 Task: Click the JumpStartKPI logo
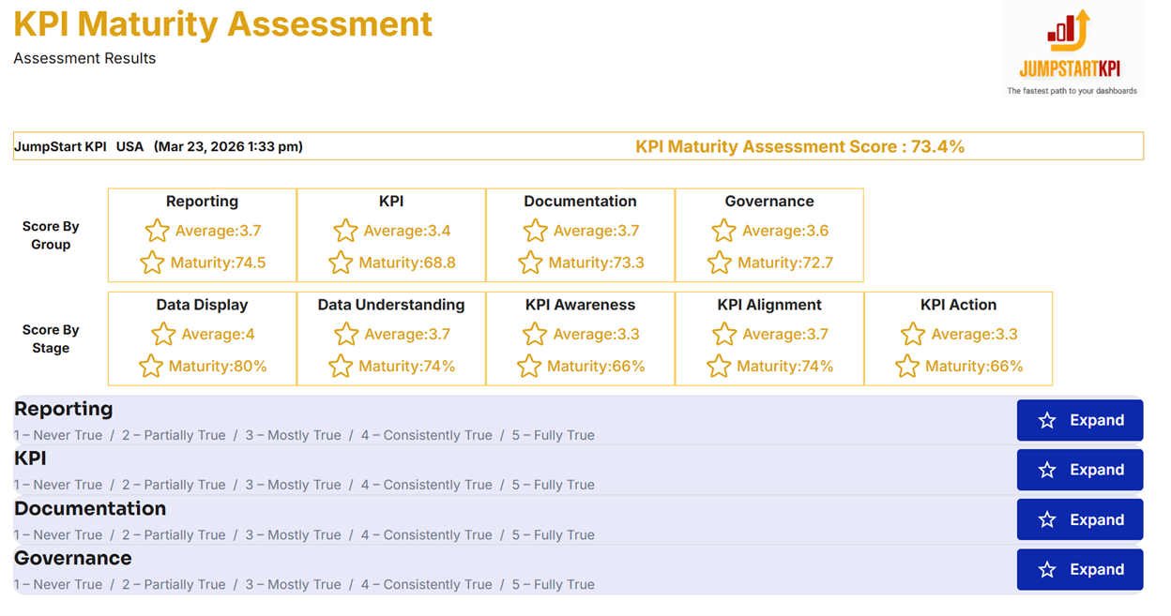click(1072, 49)
